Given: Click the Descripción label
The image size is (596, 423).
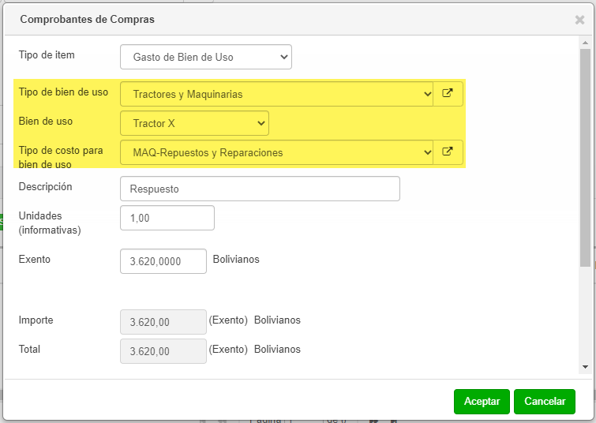Looking at the screenshot, I should pyautogui.click(x=45, y=186).
